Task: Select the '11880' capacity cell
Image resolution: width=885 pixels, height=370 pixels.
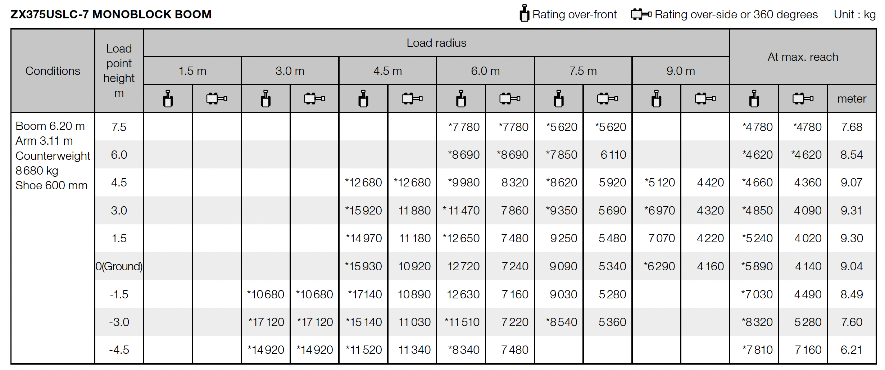Action: point(414,211)
